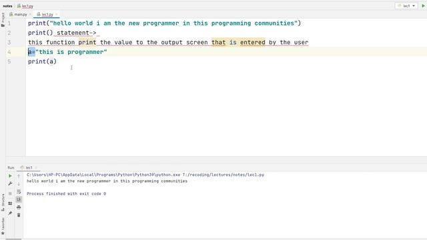Click the lec1.py breadcrumb in navigation bar
The height and width of the screenshot is (240, 427).
25,6
